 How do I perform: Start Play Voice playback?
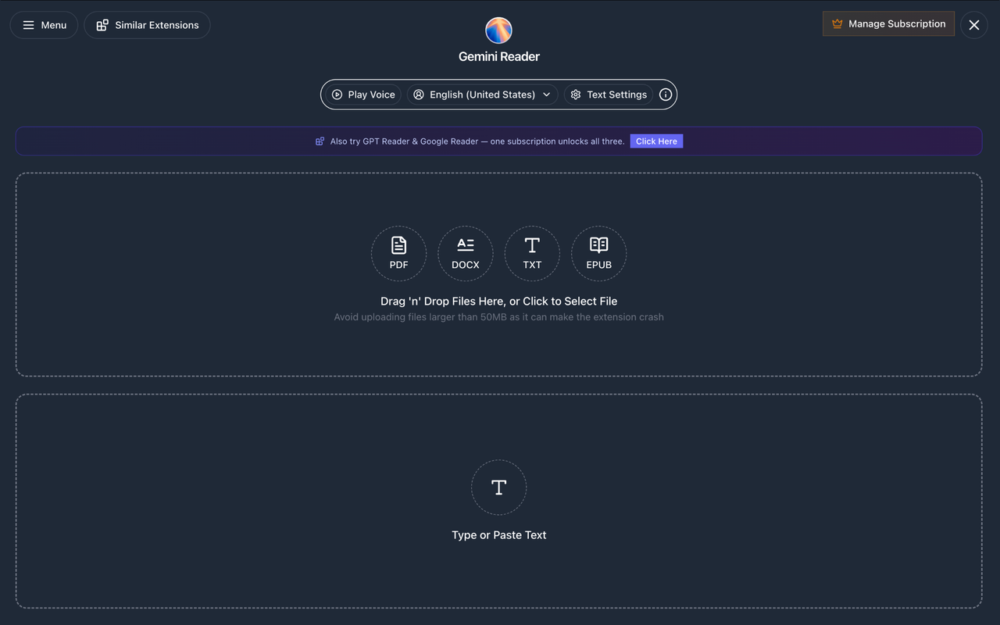tap(363, 95)
